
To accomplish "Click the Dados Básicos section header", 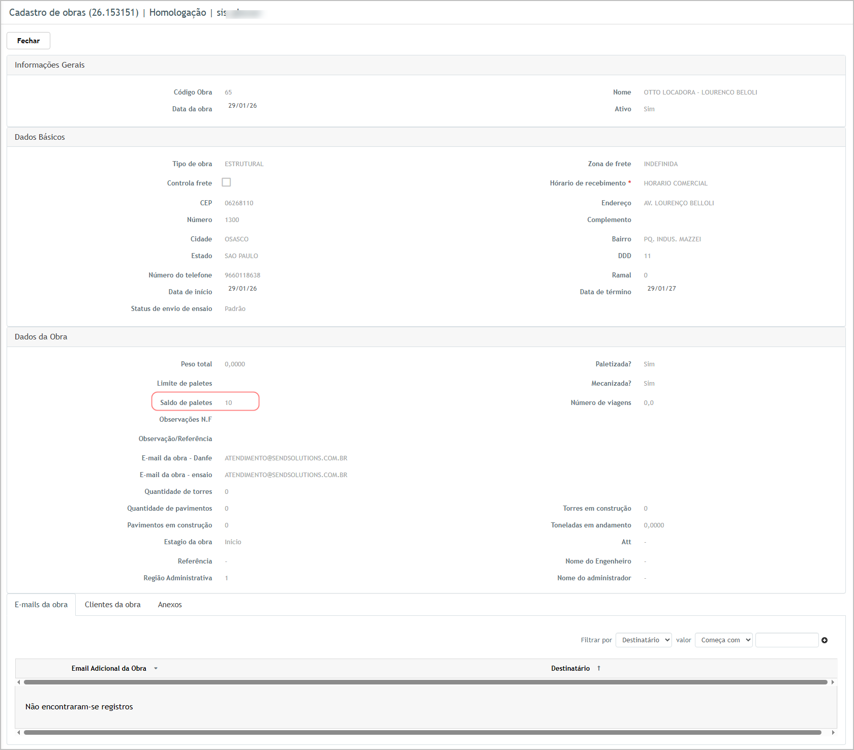I will click(426, 137).
